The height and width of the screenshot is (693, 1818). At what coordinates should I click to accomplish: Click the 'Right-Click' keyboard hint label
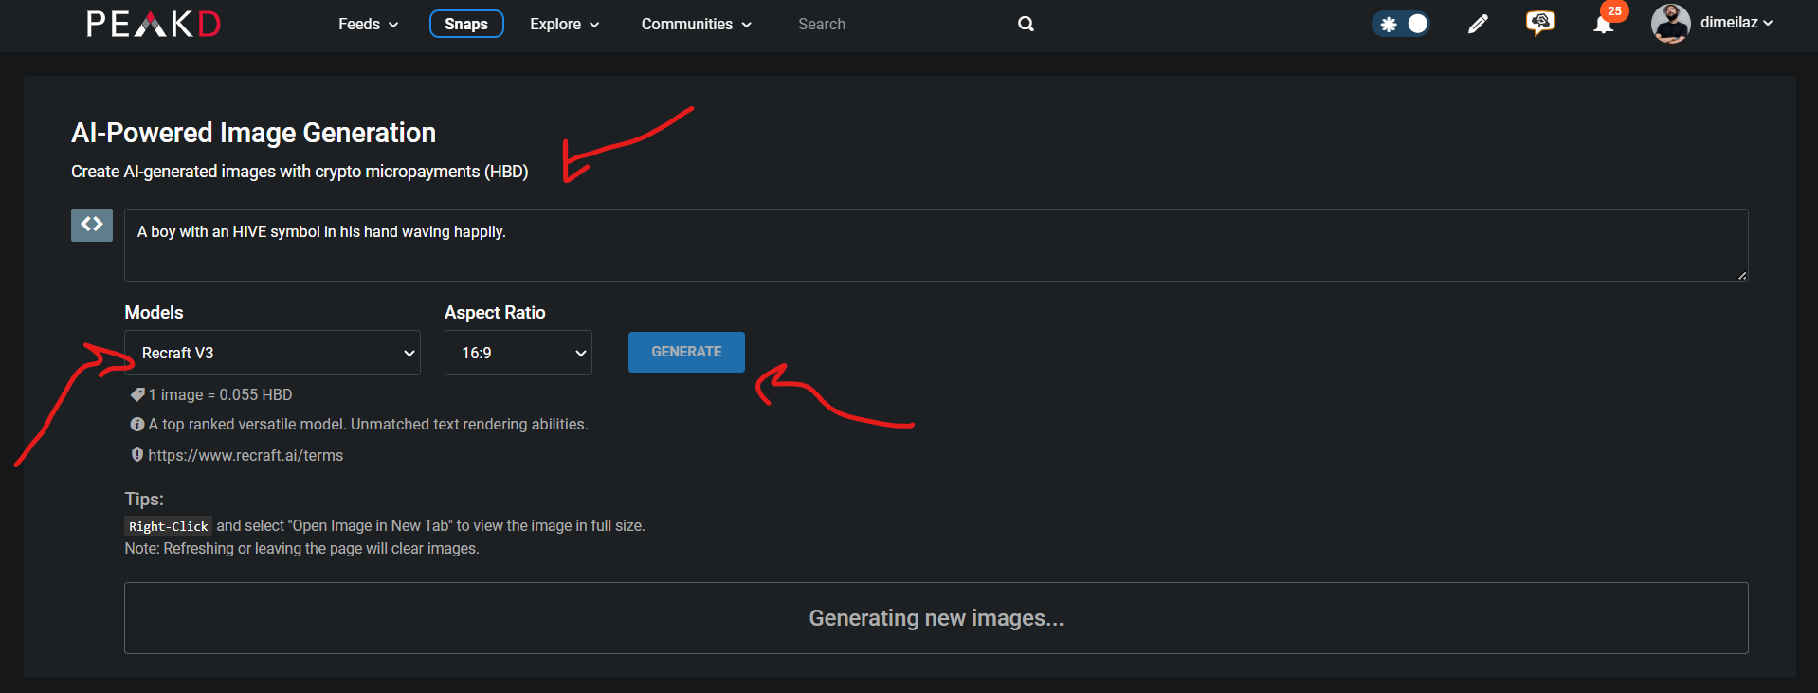[x=169, y=526]
